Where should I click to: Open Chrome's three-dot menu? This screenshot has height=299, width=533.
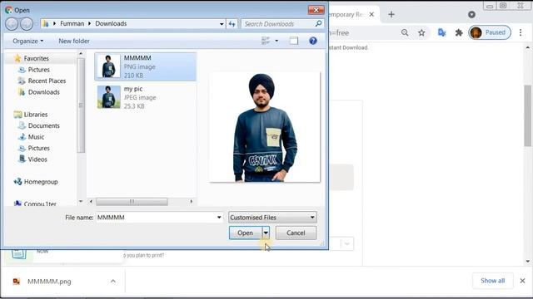click(521, 32)
